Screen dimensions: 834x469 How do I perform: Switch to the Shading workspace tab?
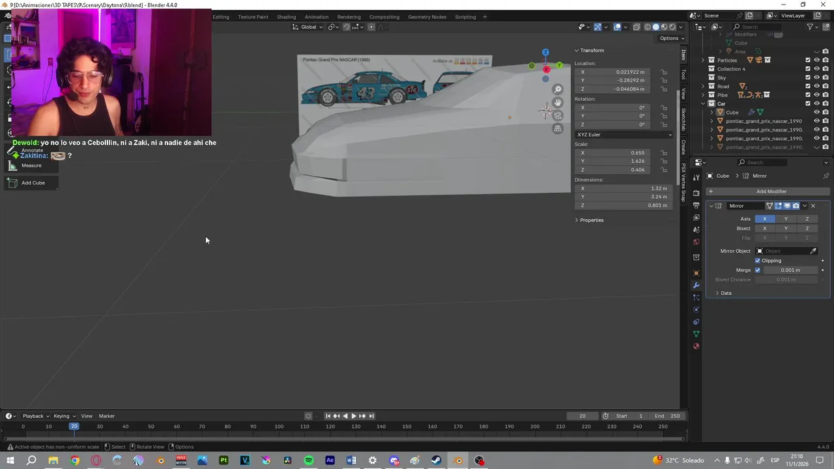(286, 17)
